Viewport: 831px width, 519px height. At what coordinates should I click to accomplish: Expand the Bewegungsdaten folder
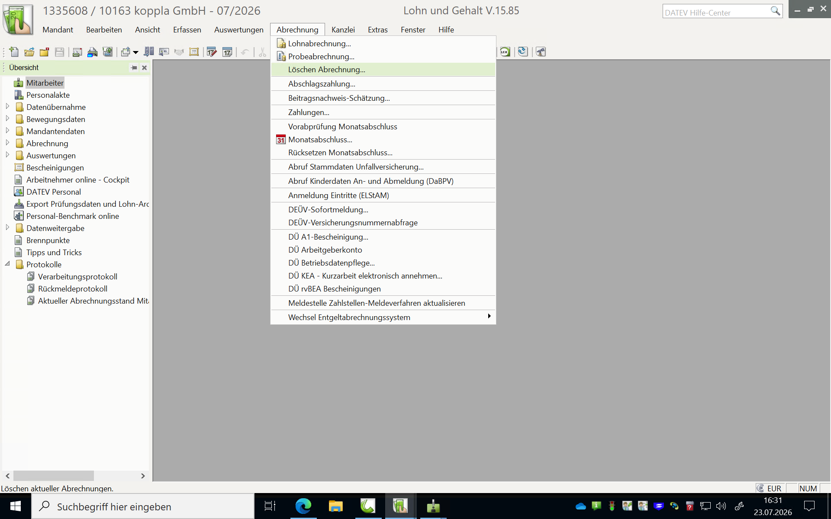point(7,119)
